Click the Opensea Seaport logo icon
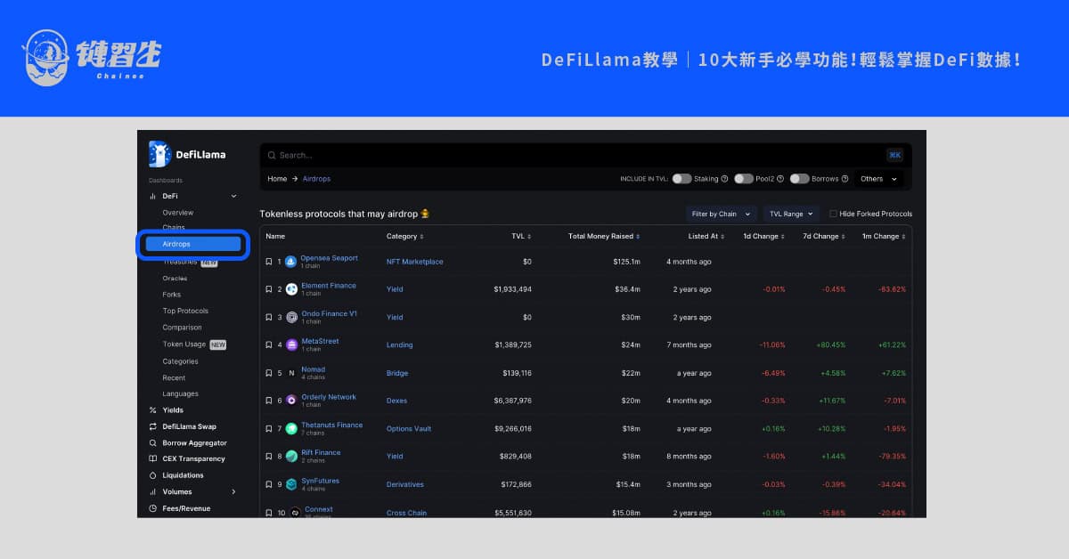Viewport: 1069px width, 559px height. click(x=291, y=262)
